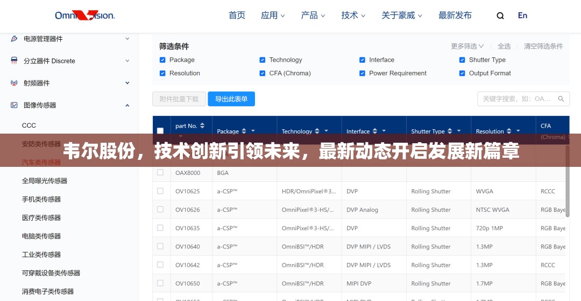Image resolution: width=581 pixels, height=301 pixels.
Task: Uncheck the Power Requirement filter checkbox
Action: [362, 73]
